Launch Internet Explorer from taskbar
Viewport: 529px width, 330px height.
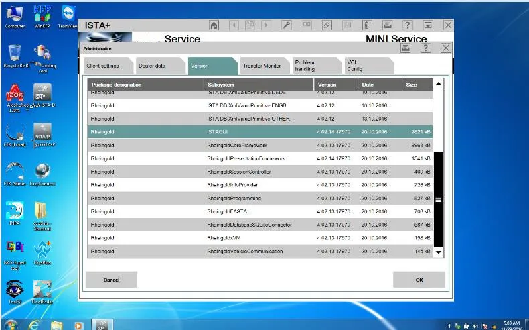pos(34,325)
